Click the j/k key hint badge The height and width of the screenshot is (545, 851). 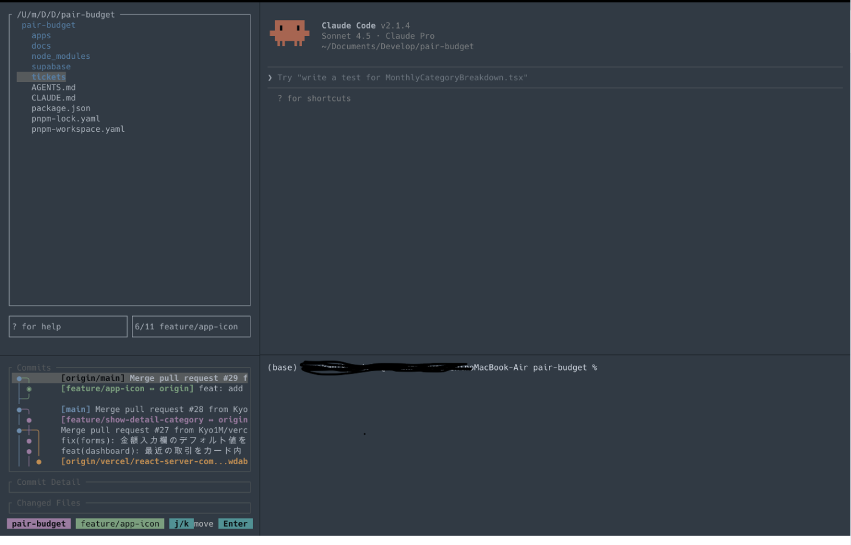point(181,524)
